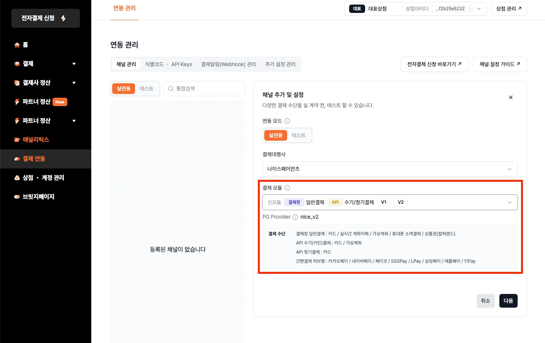Open 채널 설정 가이드 link
This screenshot has width=545, height=343.
499,64
